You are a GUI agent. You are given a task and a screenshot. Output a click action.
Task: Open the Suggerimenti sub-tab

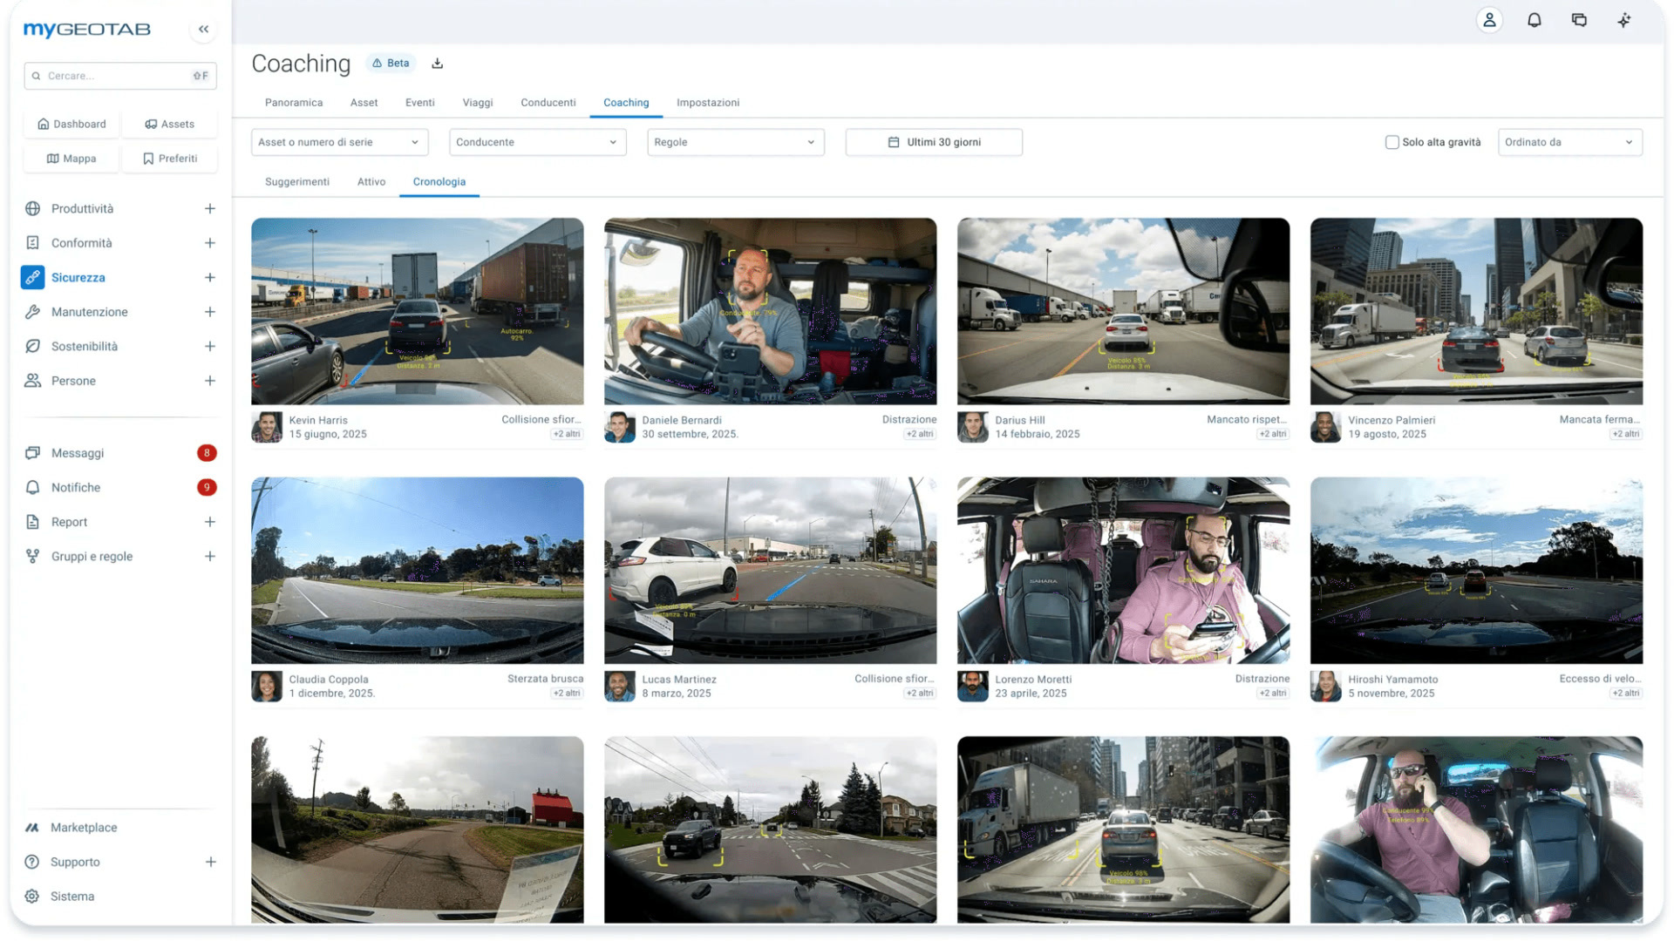[296, 181]
